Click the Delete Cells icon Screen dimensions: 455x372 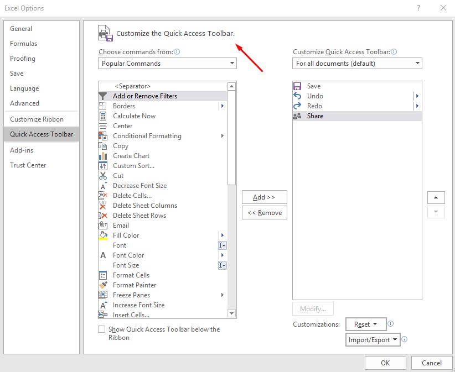tap(103, 196)
